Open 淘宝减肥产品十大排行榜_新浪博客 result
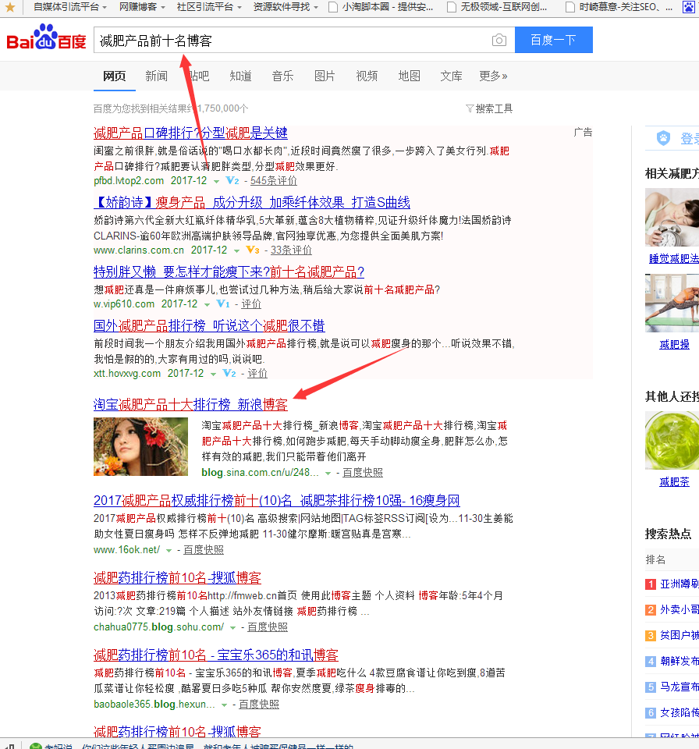This screenshot has height=749, width=699. click(x=190, y=405)
